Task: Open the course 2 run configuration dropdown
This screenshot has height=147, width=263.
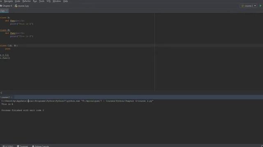Action: pos(249,6)
